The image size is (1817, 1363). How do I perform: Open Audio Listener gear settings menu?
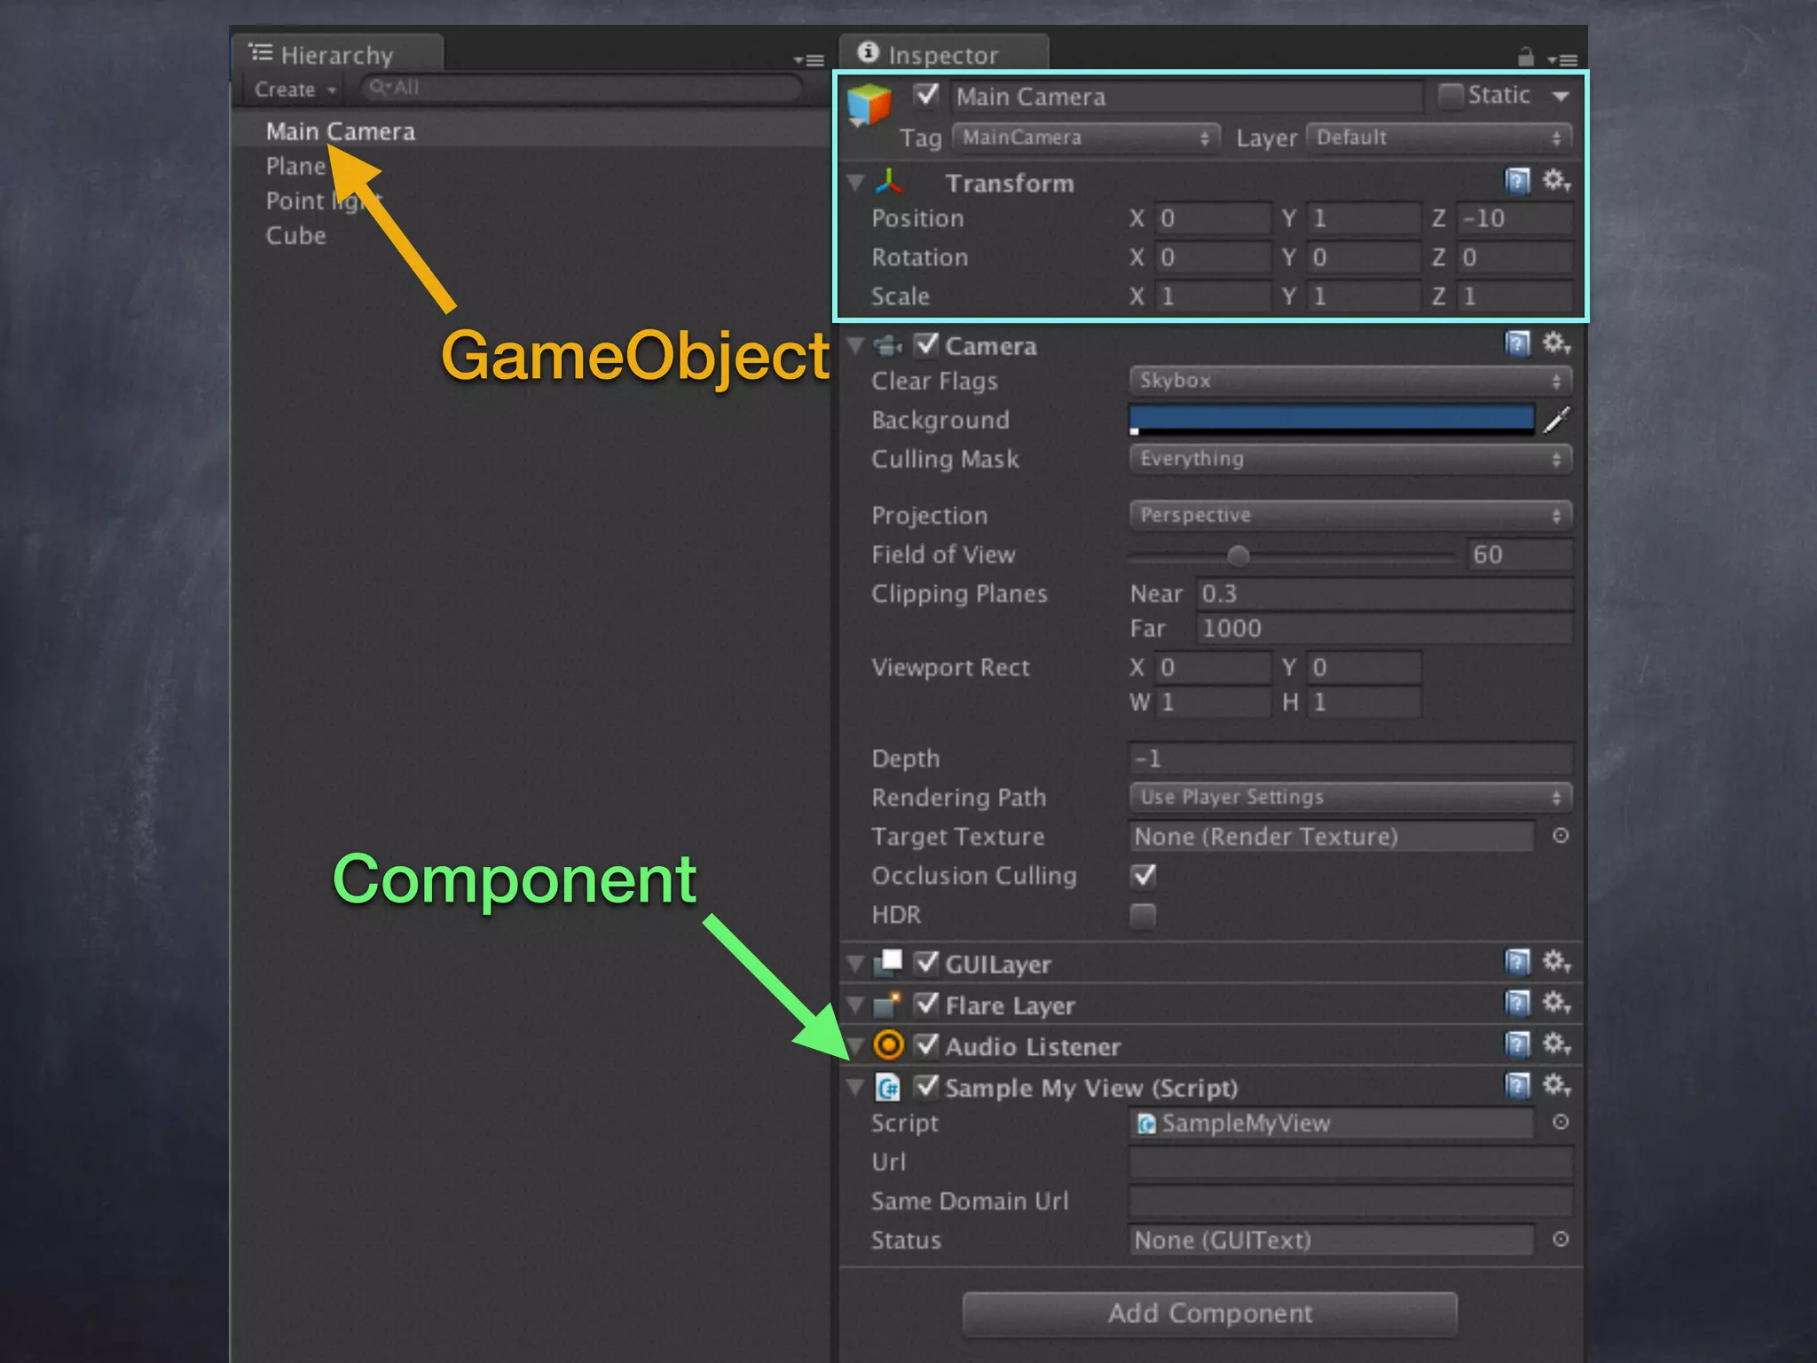tap(1555, 1044)
